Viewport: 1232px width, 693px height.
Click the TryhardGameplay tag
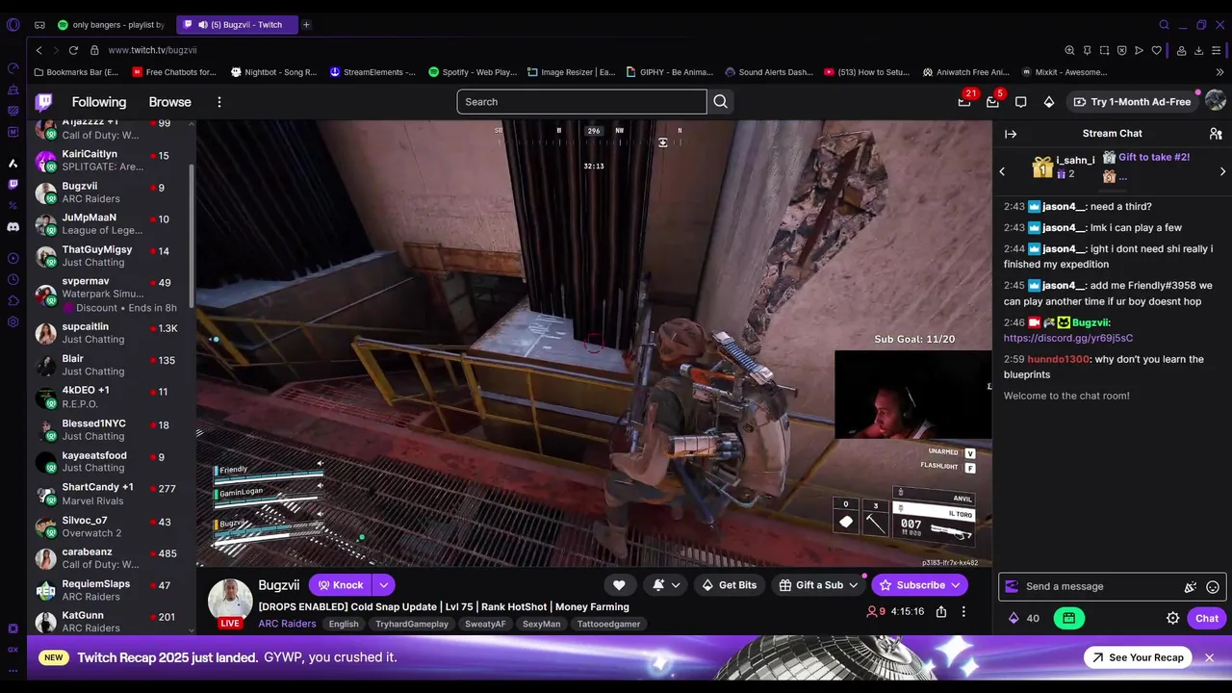point(412,624)
